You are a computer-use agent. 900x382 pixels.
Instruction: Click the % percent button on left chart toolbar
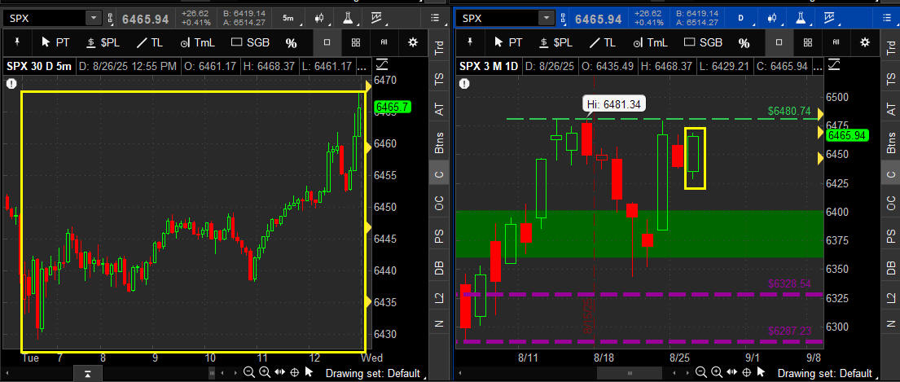pyautogui.click(x=291, y=43)
